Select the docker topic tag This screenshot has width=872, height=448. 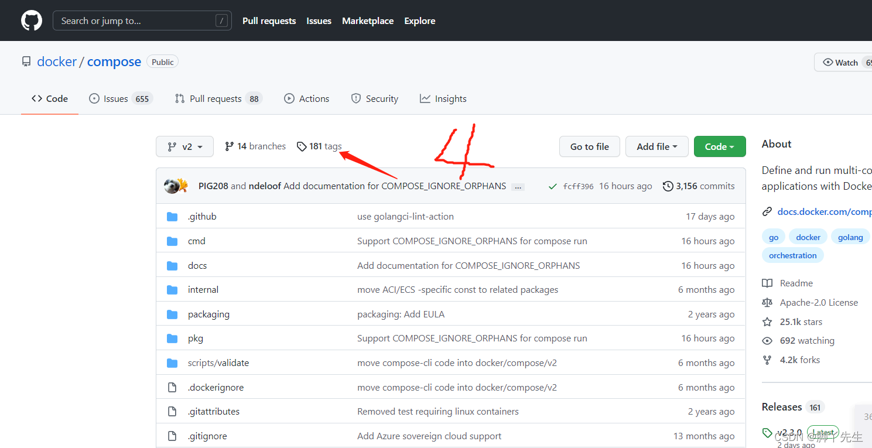pyautogui.click(x=808, y=237)
